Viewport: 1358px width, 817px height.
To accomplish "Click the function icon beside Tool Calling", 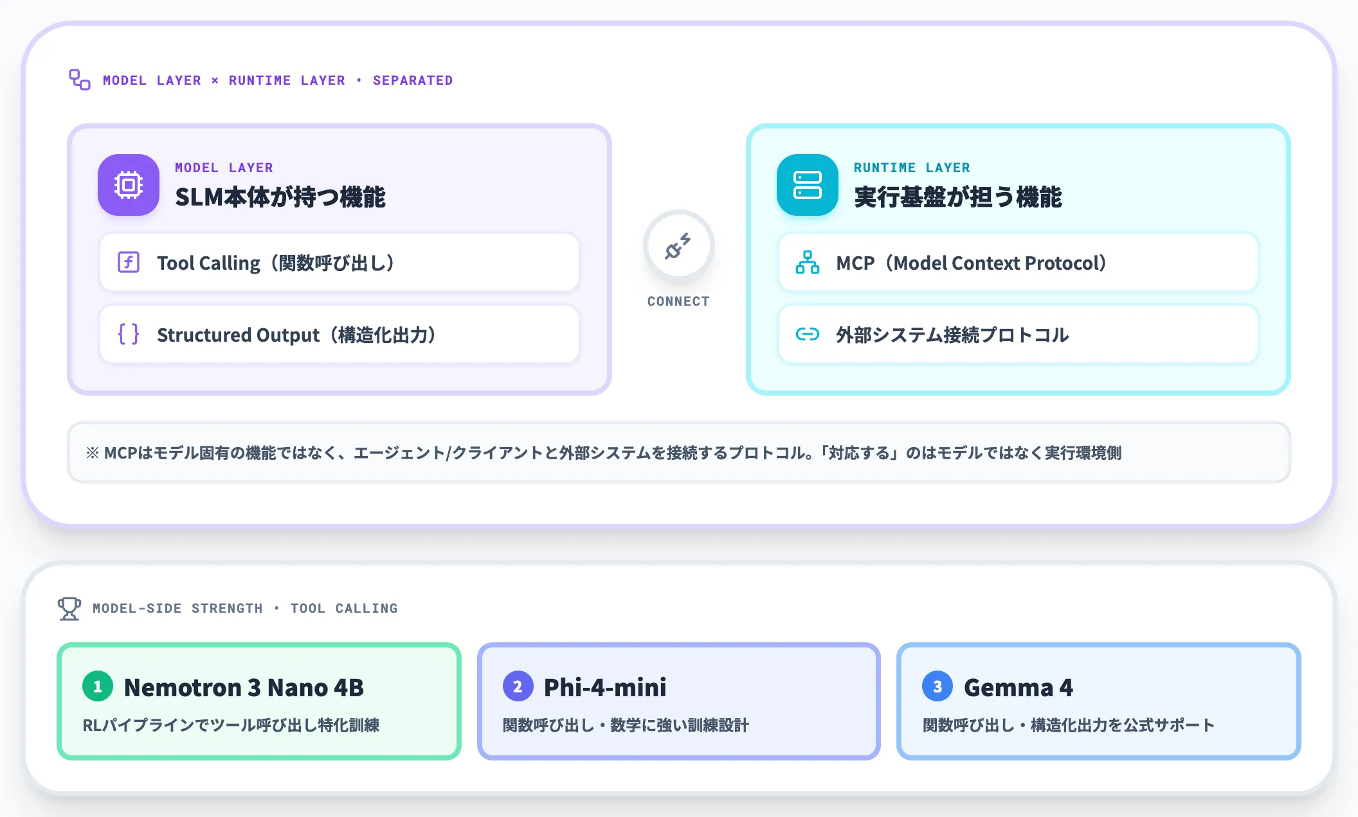I will click(x=129, y=263).
